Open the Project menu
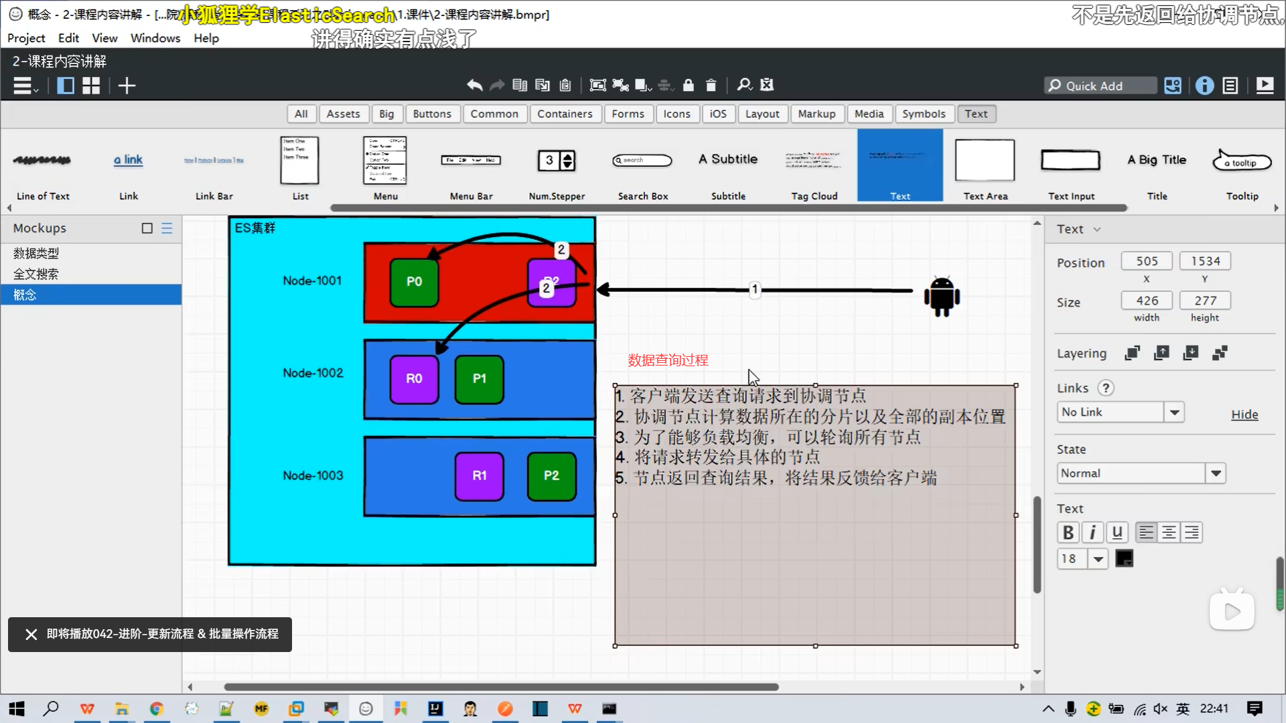 click(x=26, y=38)
